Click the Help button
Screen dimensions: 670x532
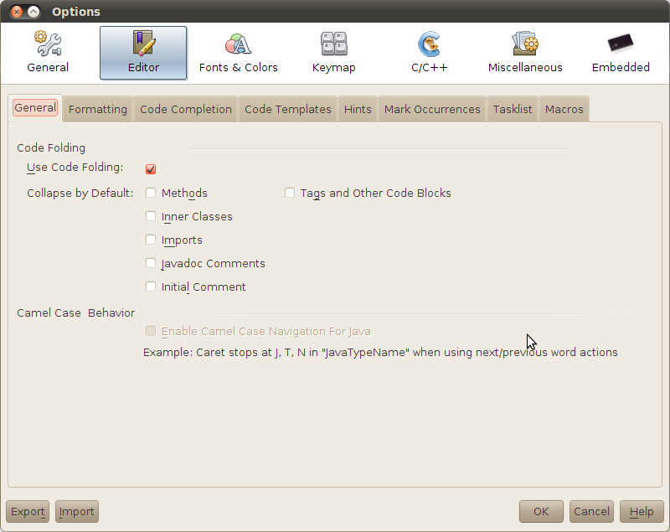(x=642, y=511)
